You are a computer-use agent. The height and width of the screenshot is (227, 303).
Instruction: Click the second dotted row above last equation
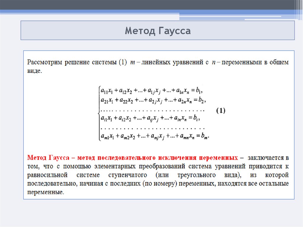coord(152,128)
